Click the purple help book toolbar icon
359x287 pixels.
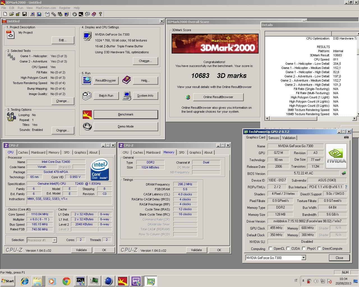click(x=94, y=14)
